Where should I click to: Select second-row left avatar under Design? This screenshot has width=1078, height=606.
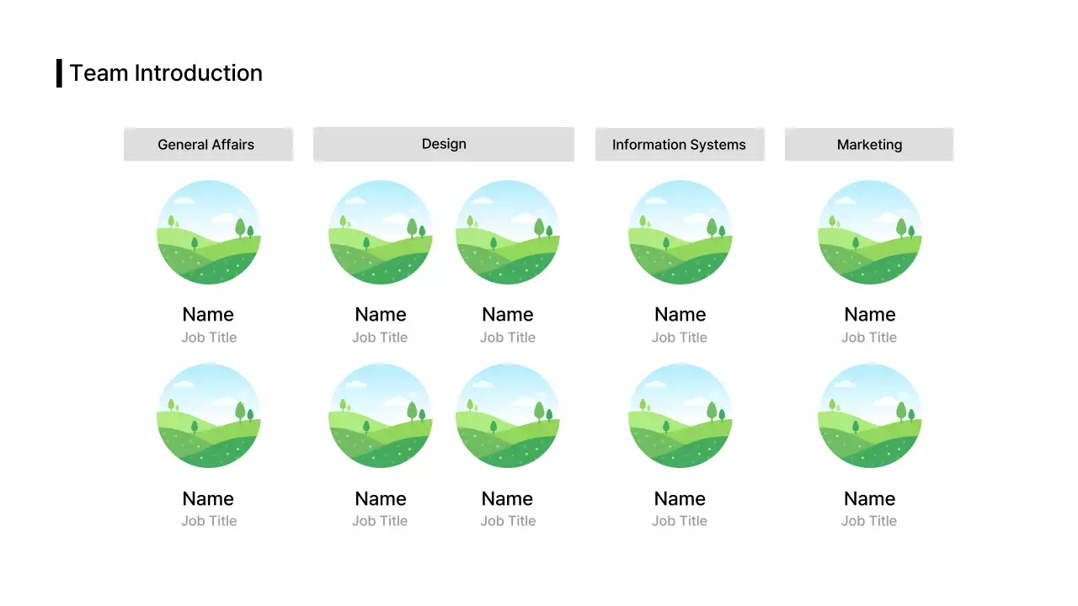[381, 416]
